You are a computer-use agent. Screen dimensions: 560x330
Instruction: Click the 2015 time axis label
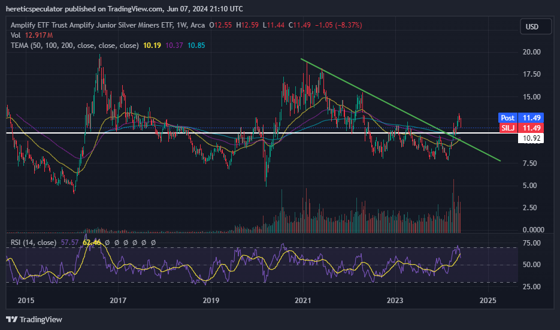26,301
